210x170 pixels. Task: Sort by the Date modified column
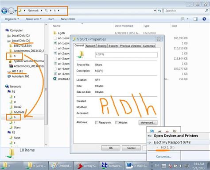click(x=124, y=26)
